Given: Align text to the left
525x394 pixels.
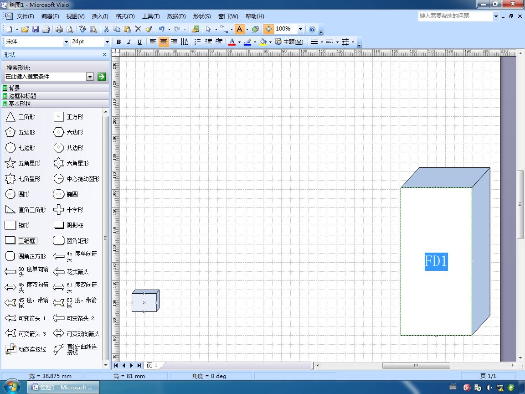Looking at the screenshot, I should pos(153,42).
